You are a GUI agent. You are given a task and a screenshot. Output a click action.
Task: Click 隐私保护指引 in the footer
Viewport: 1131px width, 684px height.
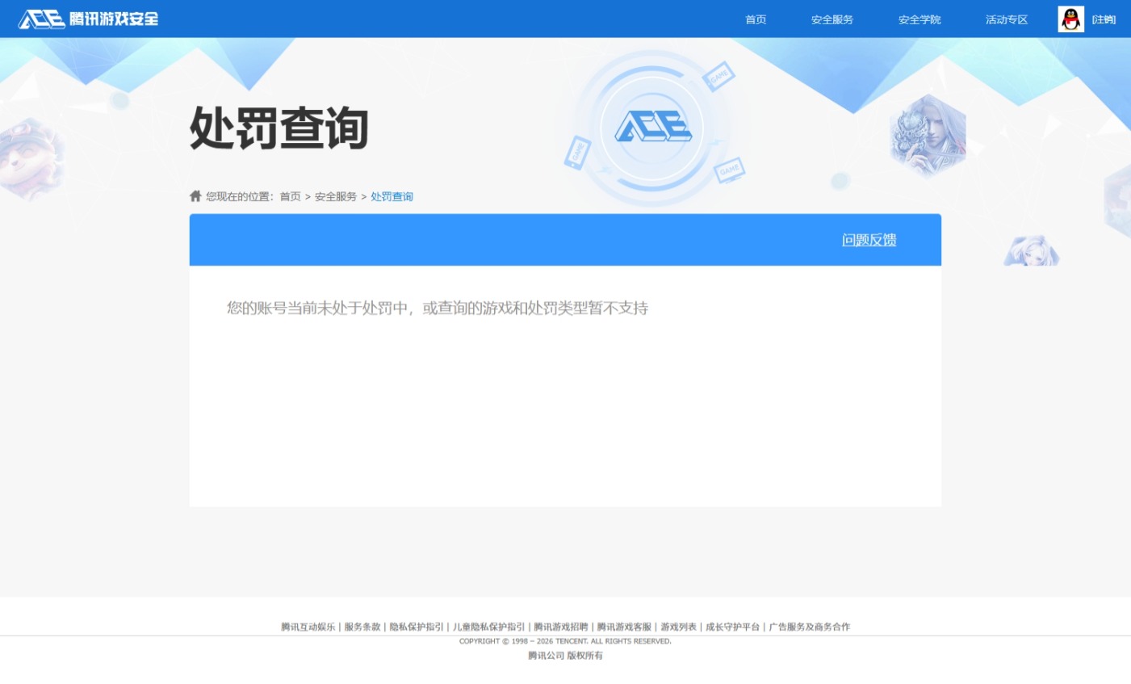tap(416, 627)
